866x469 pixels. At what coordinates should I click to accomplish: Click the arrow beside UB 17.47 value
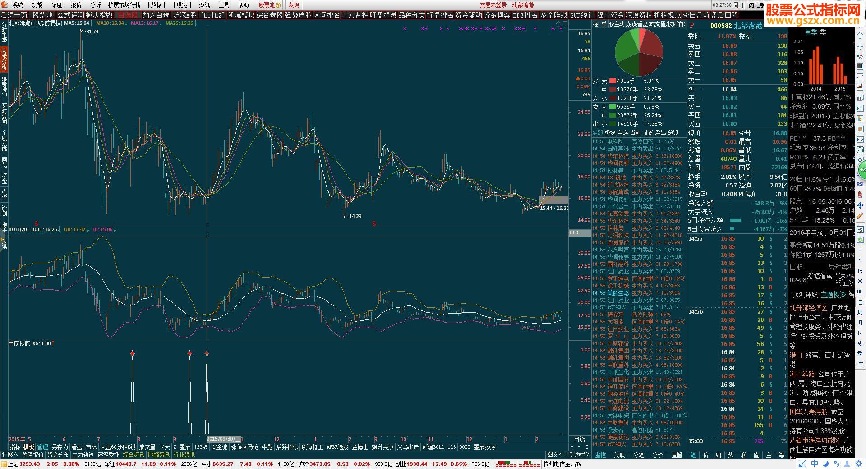click(88, 230)
